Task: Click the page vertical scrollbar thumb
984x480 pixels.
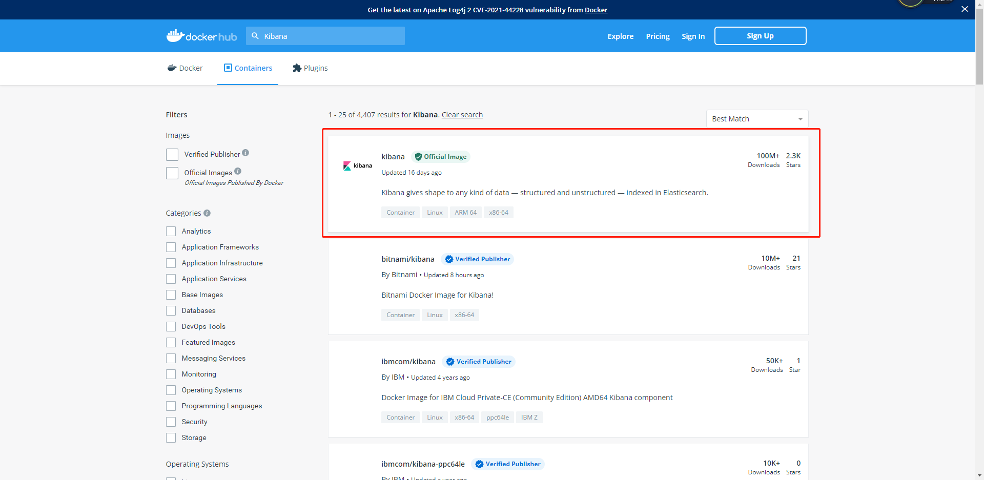Action: pos(979,46)
